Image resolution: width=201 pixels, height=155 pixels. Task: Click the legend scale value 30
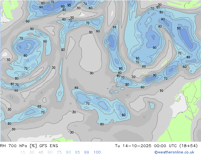pos(32,152)
